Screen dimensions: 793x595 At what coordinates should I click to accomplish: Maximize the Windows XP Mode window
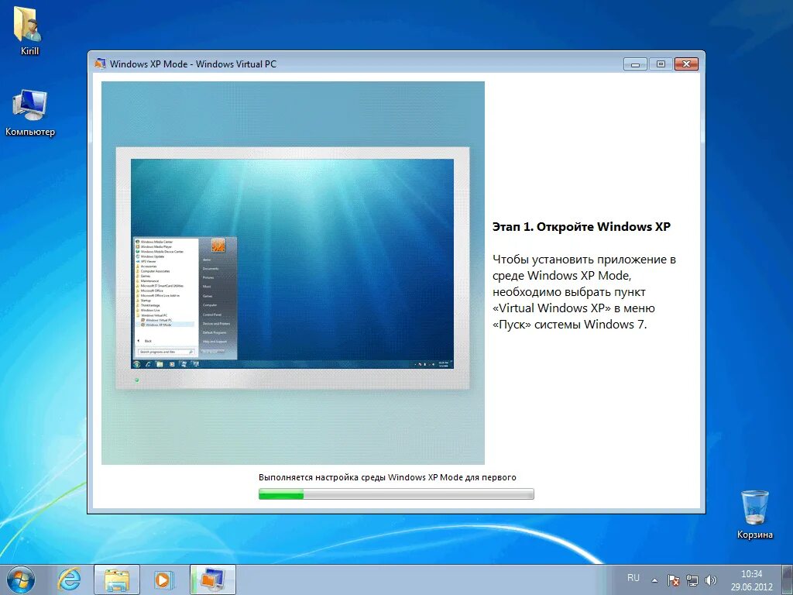point(661,64)
